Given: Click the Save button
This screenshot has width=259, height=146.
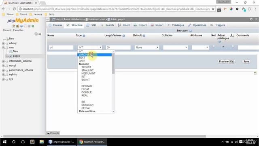Looking at the screenshot, I should pyautogui.click(x=246, y=61).
